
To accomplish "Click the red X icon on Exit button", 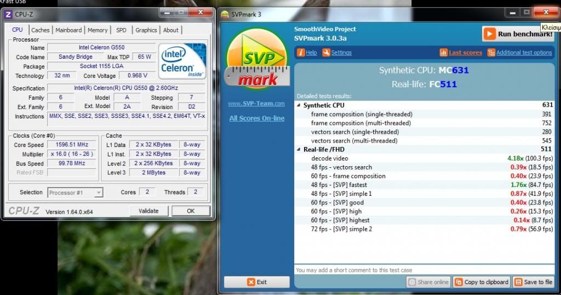I will coord(251,282).
